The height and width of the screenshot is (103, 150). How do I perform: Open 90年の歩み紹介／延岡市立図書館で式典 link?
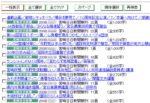[x=40, y=53]
